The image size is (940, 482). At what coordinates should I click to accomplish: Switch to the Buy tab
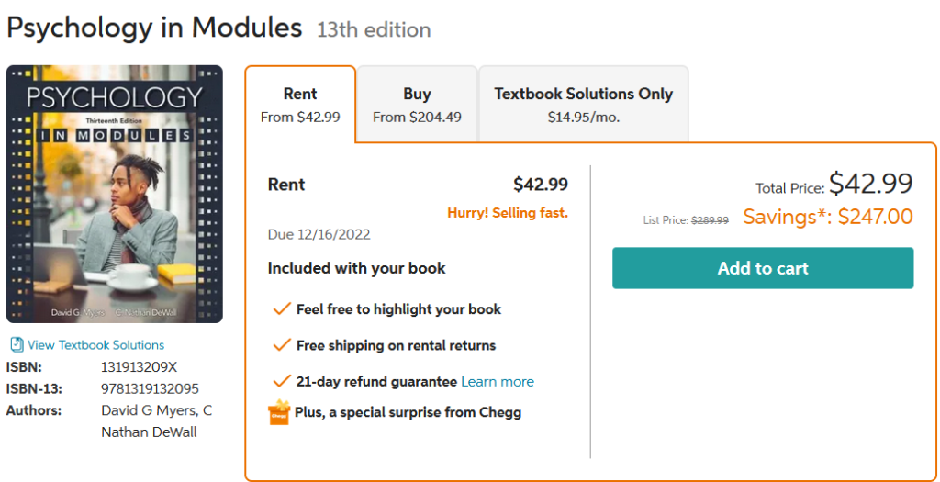(417, 104)
